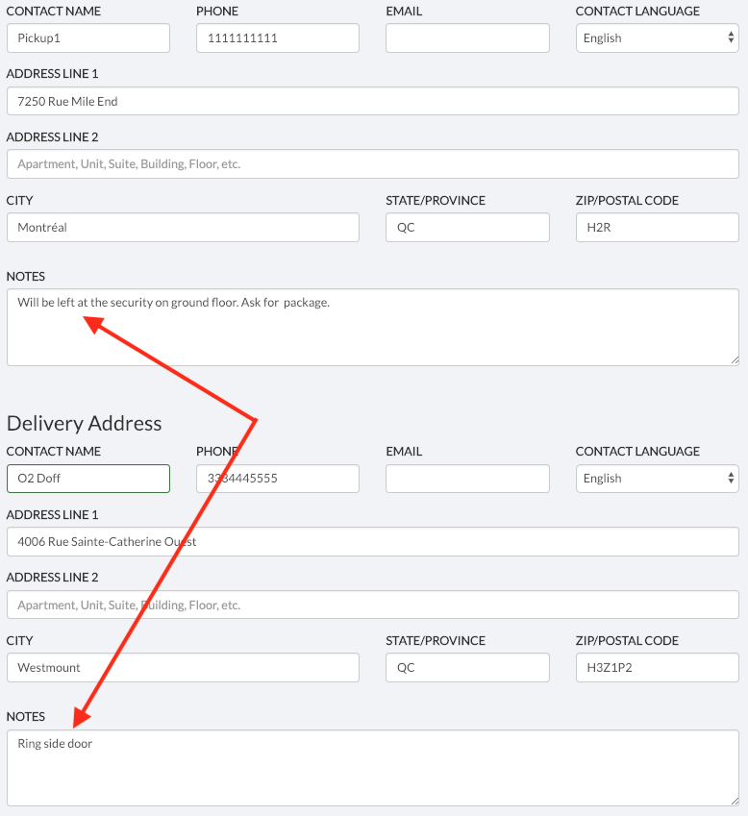
Task: Click the delivery Notes textarea 'Ring side door'
Action: click(x=373, y=768)
